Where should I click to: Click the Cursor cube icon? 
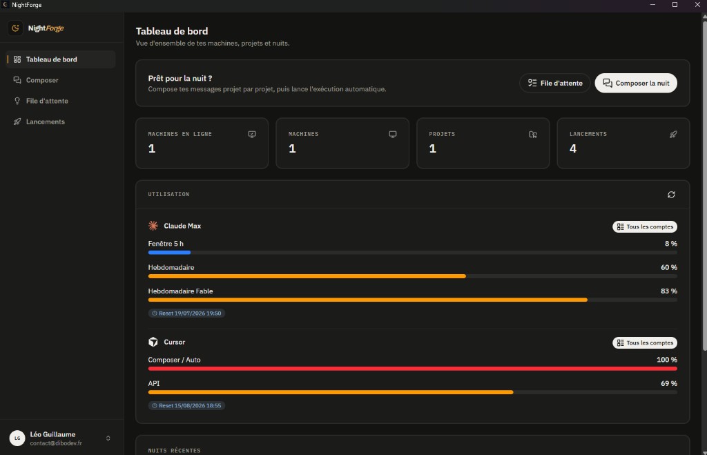tap(153, 342)
